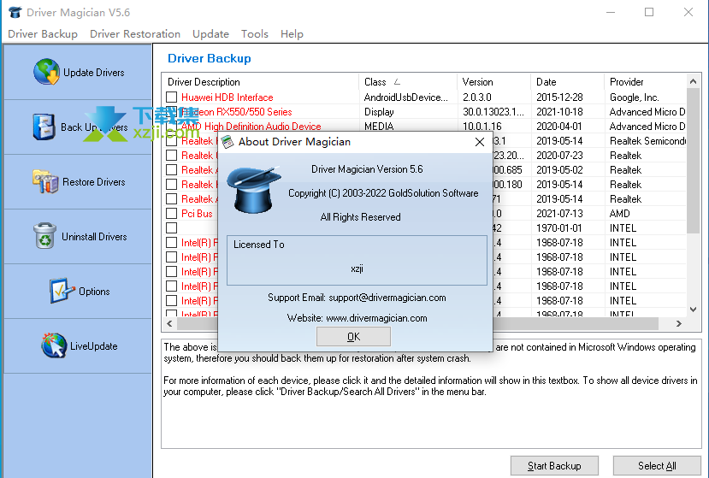The width and height of the screenshot is (709, 478).
Task: Click the Driver Backup blue heading
Action: tap(209, 58)
